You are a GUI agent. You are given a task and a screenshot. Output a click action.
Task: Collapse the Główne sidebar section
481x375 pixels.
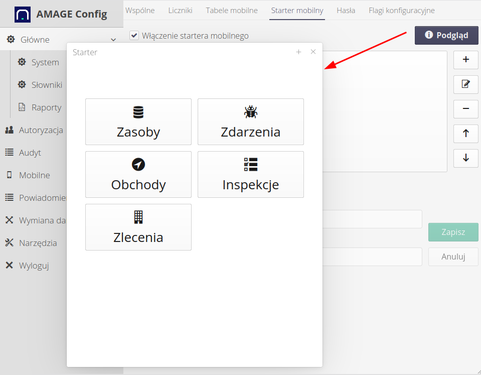coord(113,40)
